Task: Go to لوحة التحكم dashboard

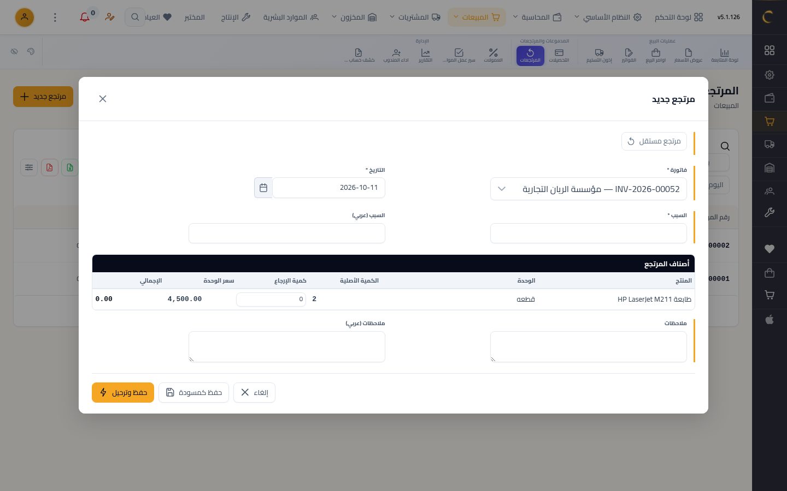Action: 679,17
